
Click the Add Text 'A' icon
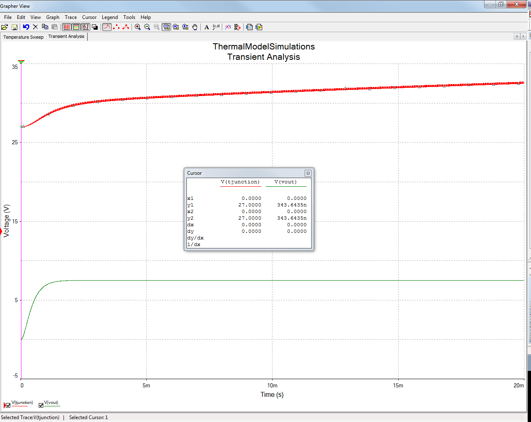207,27
